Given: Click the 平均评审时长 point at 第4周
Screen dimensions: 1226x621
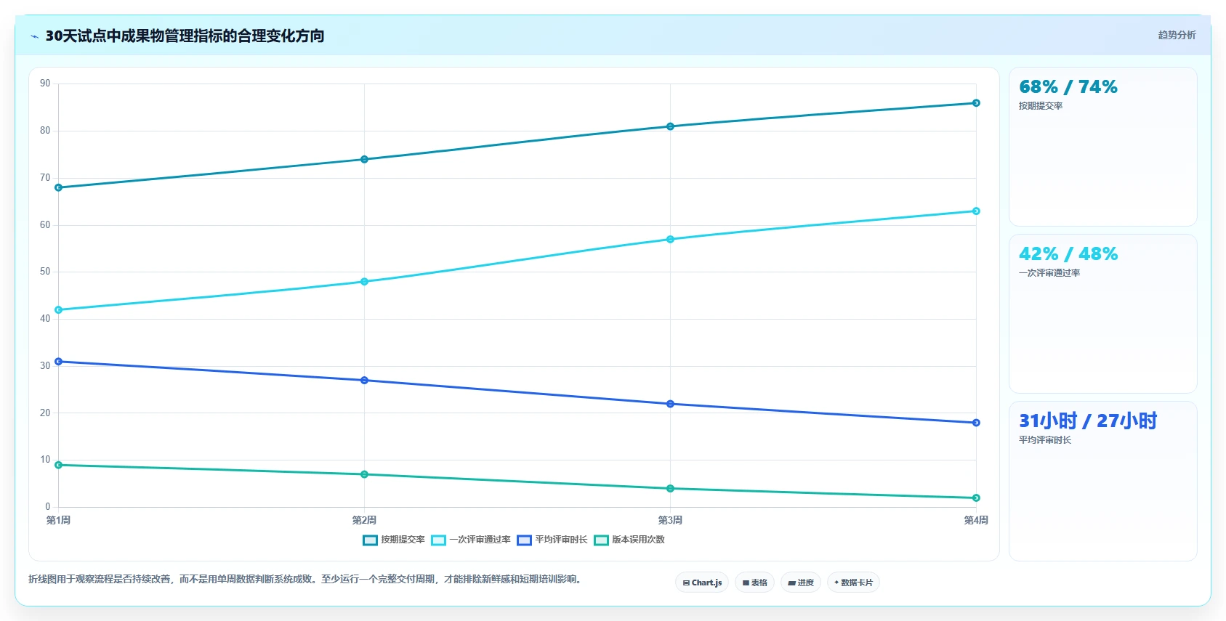Looking at the screenshot, I should (x=976, y=423).
